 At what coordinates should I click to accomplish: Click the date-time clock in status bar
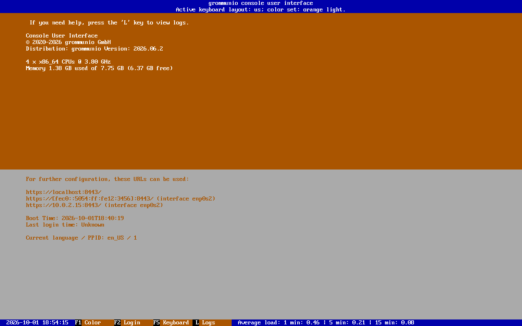click(38, 323)
